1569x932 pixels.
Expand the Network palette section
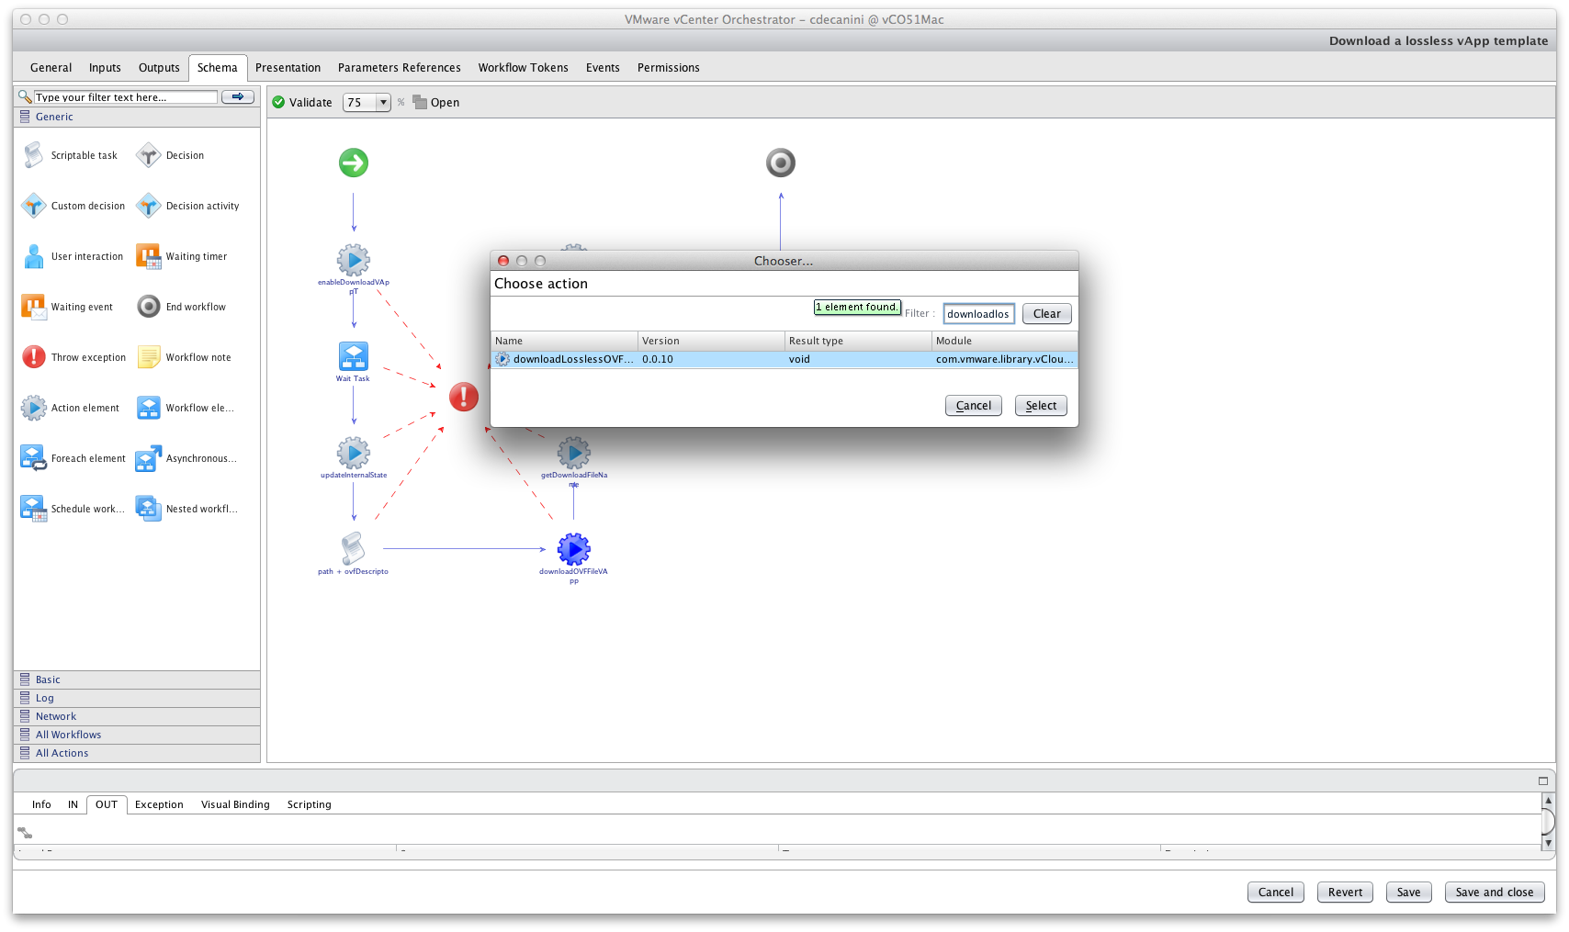(137, 716)
